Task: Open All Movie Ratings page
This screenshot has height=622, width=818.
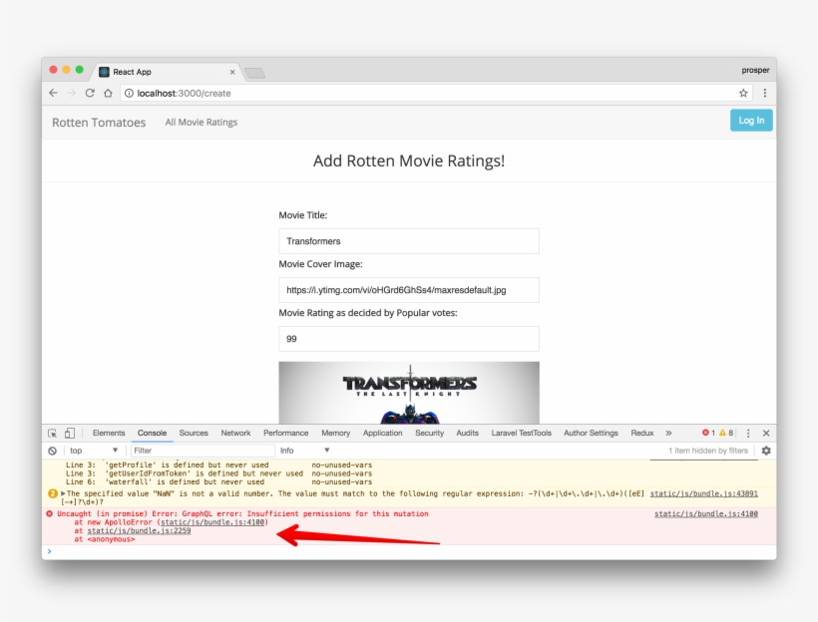Action: (201, 122)
